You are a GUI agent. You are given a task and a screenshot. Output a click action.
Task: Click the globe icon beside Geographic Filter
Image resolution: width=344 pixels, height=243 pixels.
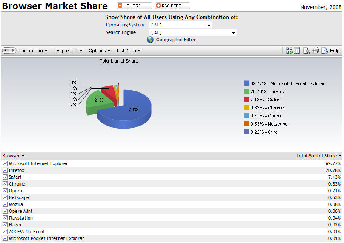coord(150,40)
